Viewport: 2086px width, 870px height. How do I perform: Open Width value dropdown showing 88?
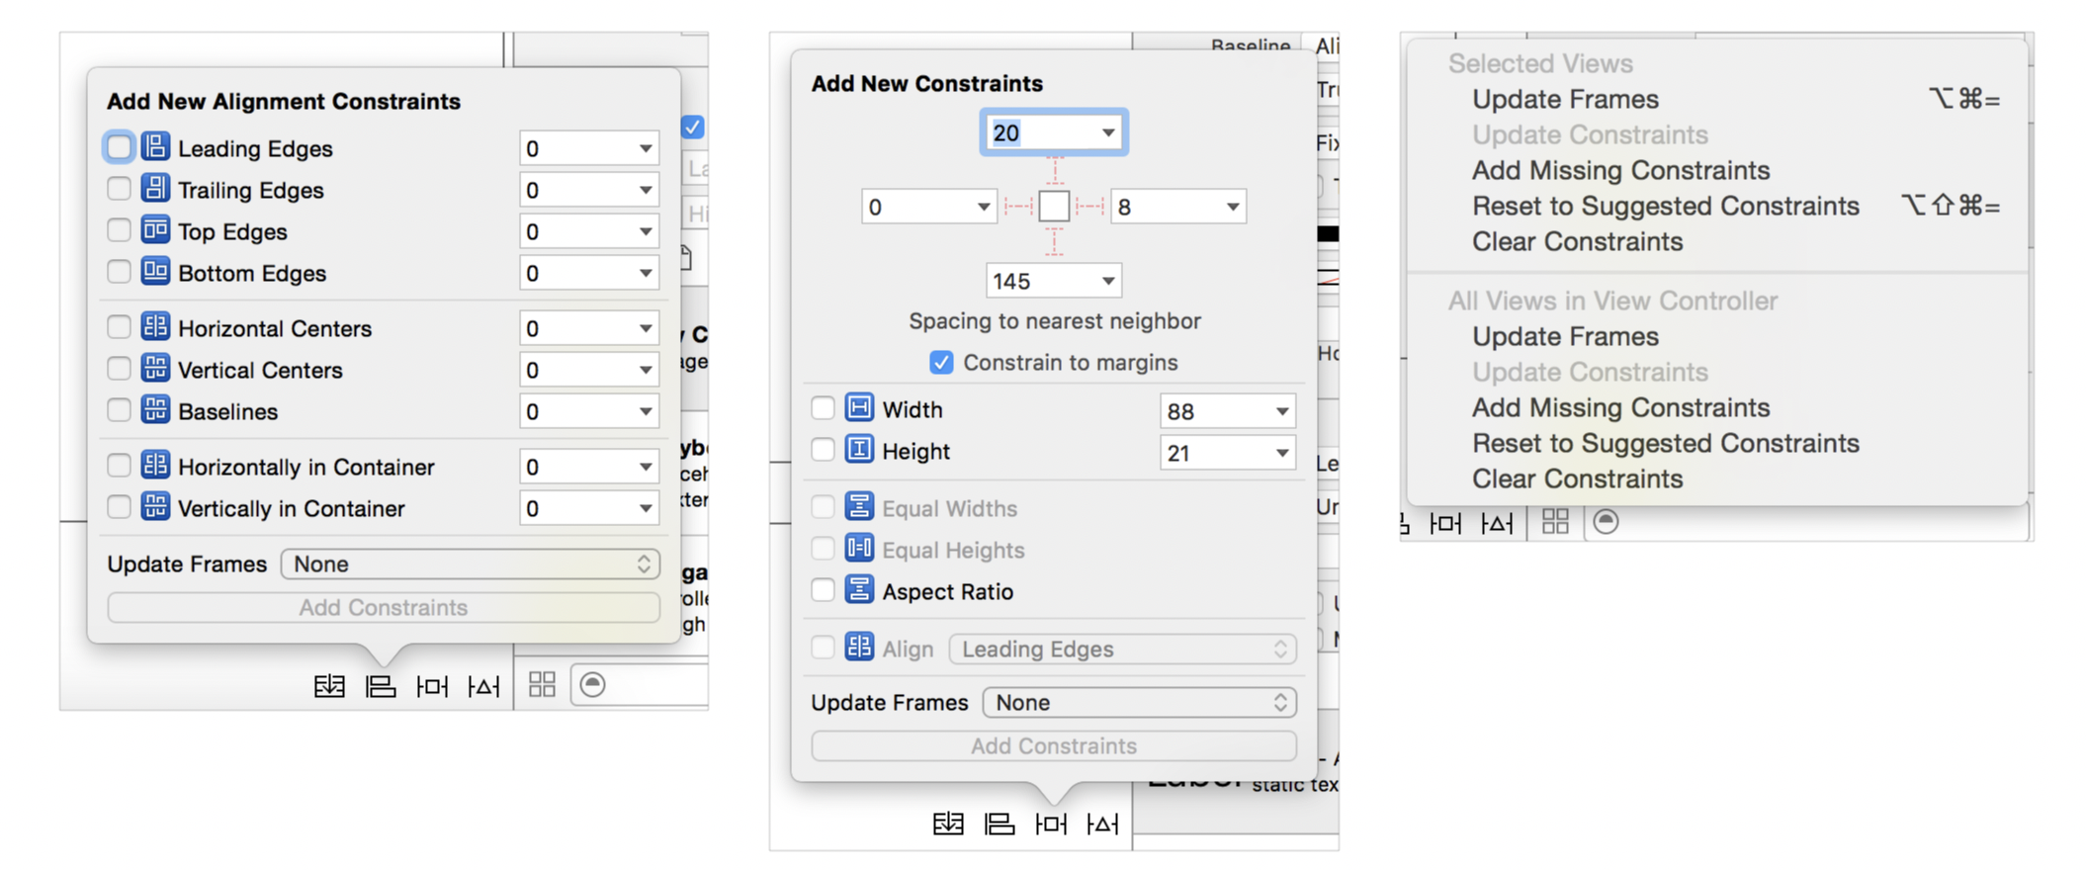coord(1282,411)
